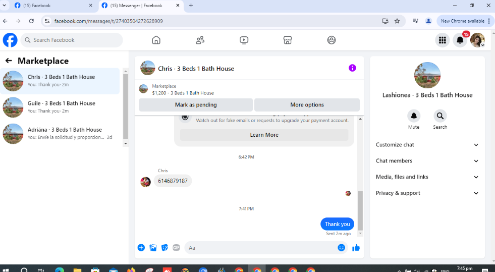This screenshot has width=495, height=272.
Task: Toggle conversation information with the purple i icon
Action: click(352, 68)
